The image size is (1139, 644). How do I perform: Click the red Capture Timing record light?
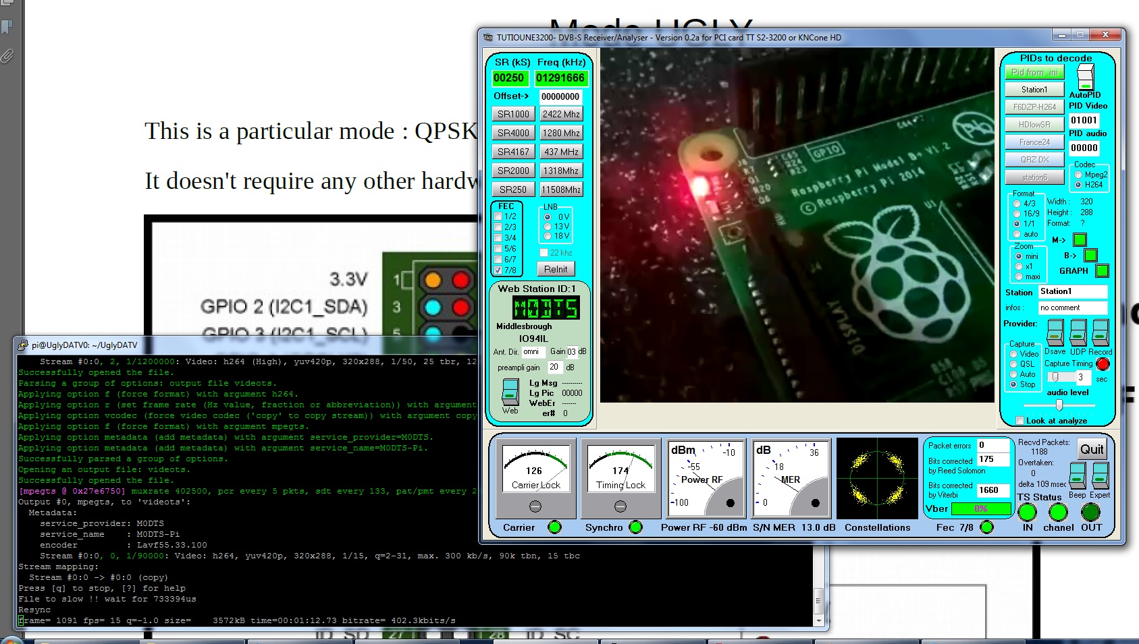pos(1103,364)
